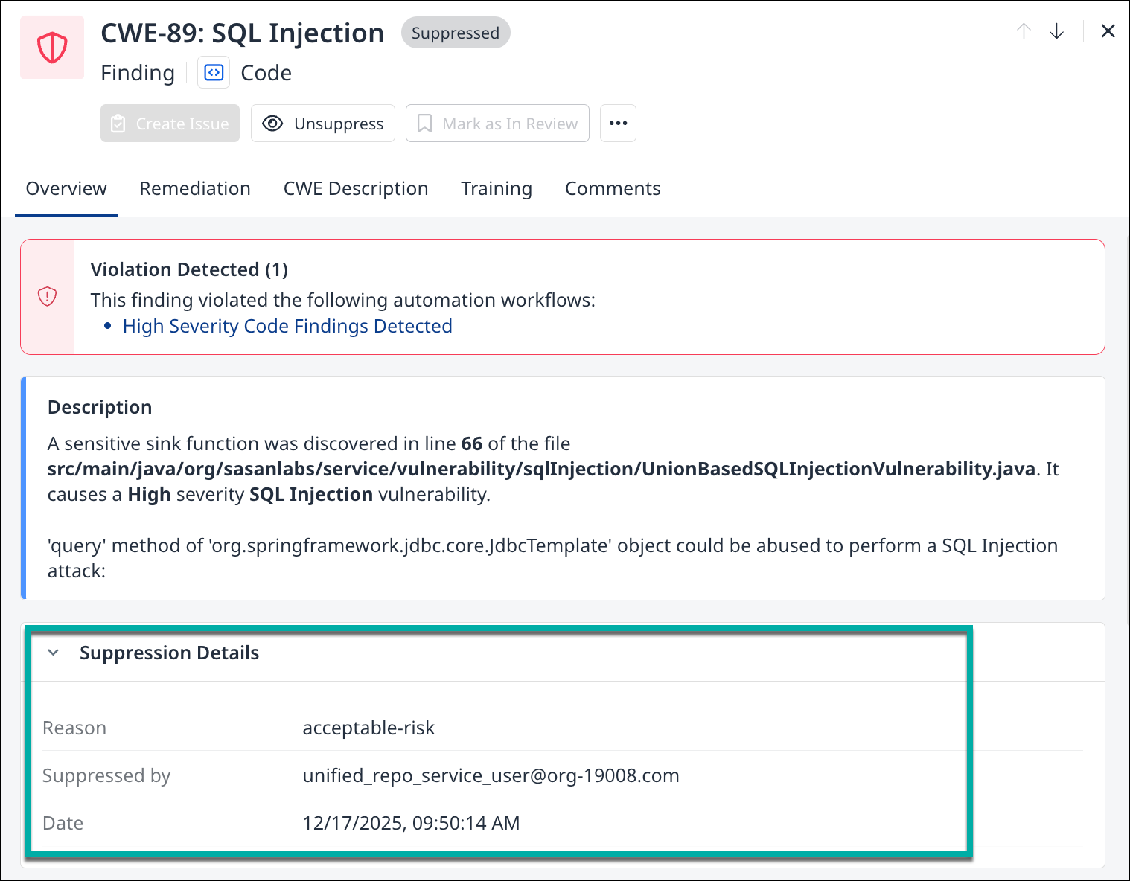This screenshot has width=1130, height=881.
Task: Switch to the Remediation tab
Action: [x=195, y=189]
